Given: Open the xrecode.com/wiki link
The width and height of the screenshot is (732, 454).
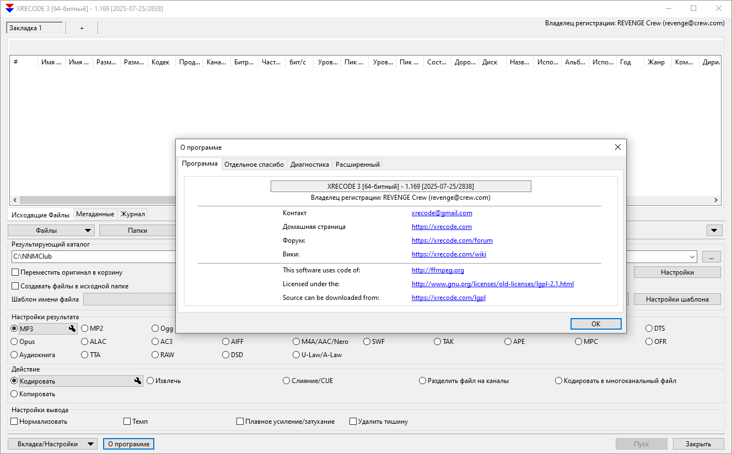Looking at the screenshot, I should 449,254.
